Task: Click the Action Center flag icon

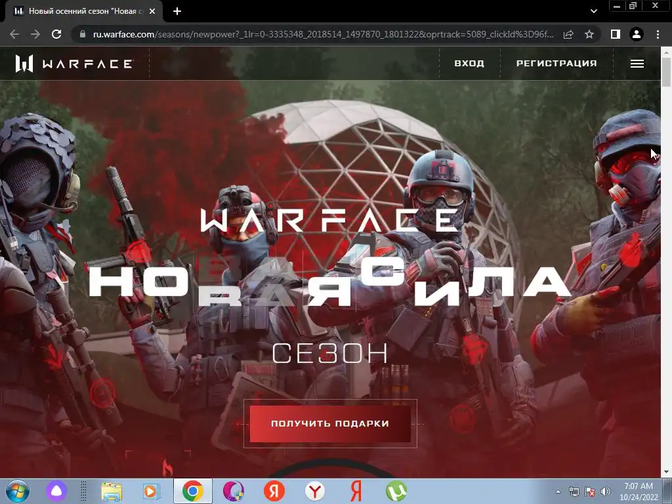Action: (590, 492)
